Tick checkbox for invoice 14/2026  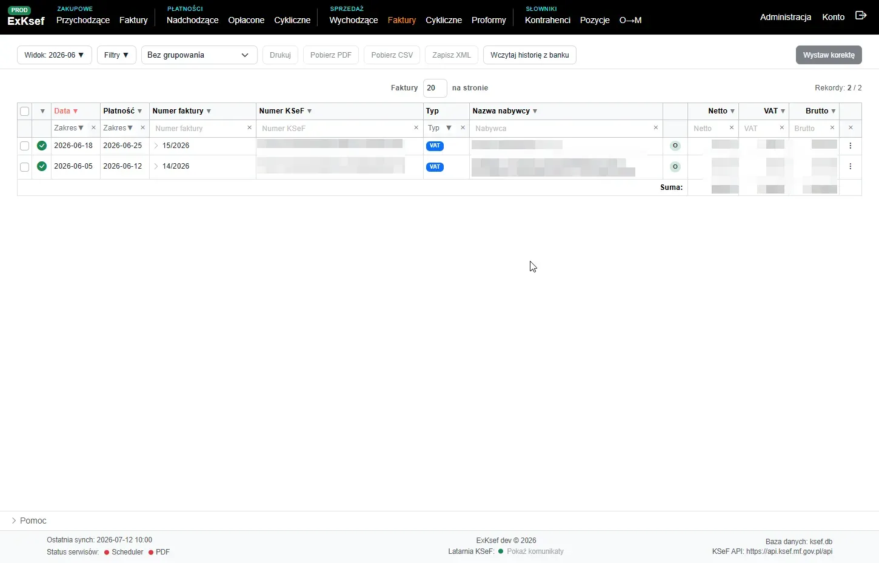[24, 167]
